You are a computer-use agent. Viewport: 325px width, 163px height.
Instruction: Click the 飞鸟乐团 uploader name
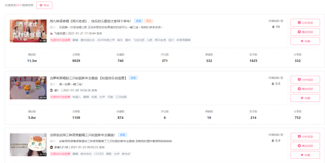(60, 33)
